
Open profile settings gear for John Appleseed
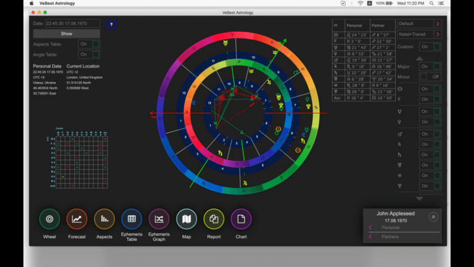[433, 217]
